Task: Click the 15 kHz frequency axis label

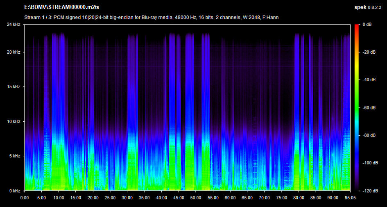Action: pyautogui.click(x=14, y=87)
